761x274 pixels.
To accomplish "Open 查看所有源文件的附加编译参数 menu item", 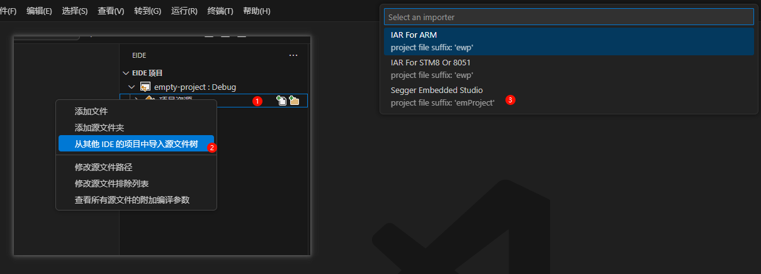I will tap(132, 200).
